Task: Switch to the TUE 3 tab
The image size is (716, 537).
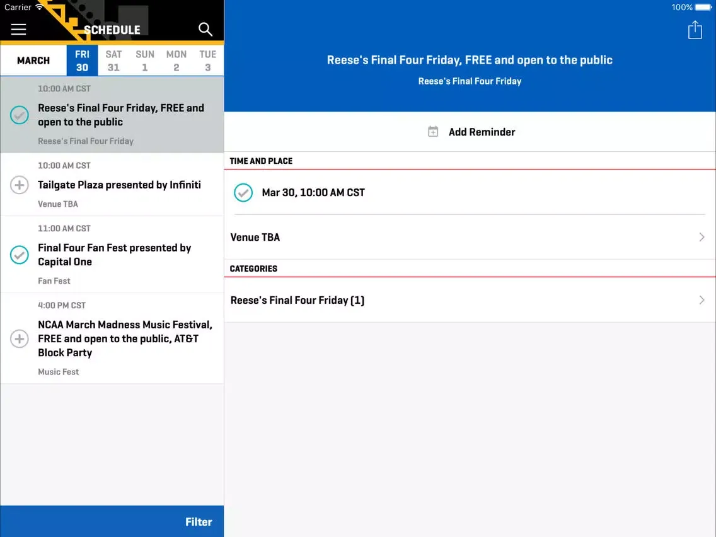Action: (208, 61)
